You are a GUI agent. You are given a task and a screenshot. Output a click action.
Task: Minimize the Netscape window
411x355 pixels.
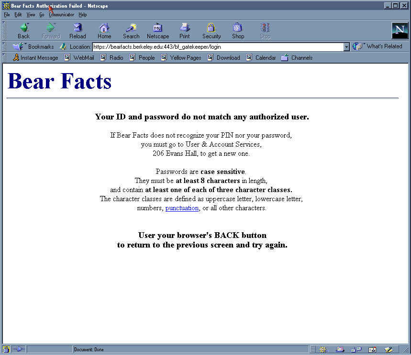click(x=388, y=6)
